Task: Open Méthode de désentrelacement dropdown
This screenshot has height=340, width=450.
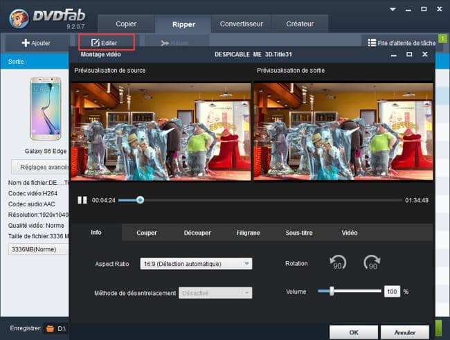Action: tap(215, 293)
